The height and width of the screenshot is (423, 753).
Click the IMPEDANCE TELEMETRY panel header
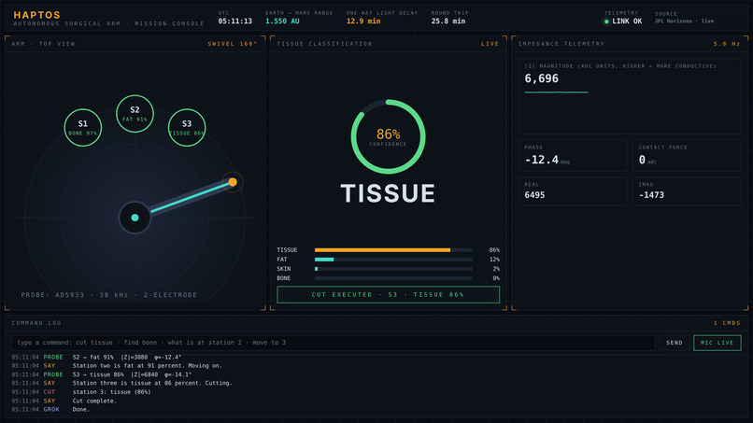561,44
